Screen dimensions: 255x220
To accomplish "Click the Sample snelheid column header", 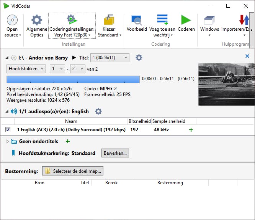I will 169,121.
